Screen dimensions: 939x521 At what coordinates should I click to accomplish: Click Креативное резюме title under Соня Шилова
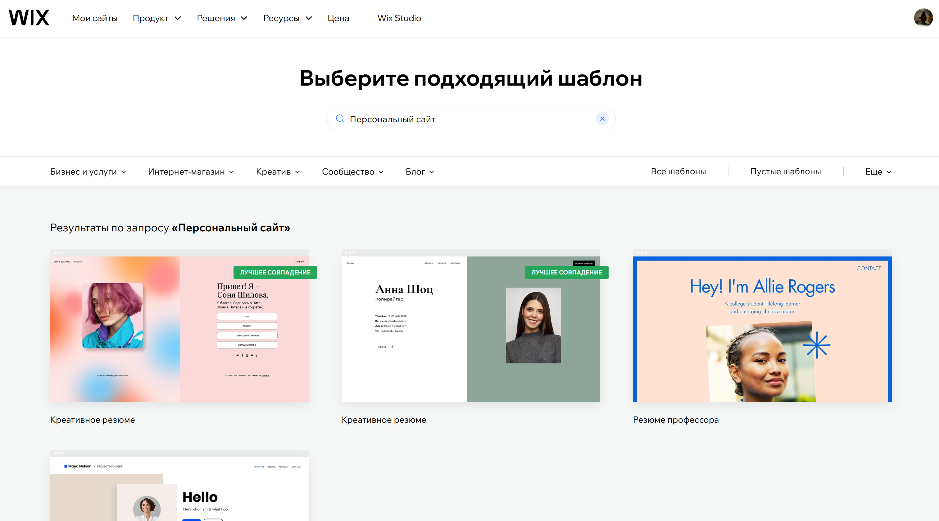click(x=92, y=420)
